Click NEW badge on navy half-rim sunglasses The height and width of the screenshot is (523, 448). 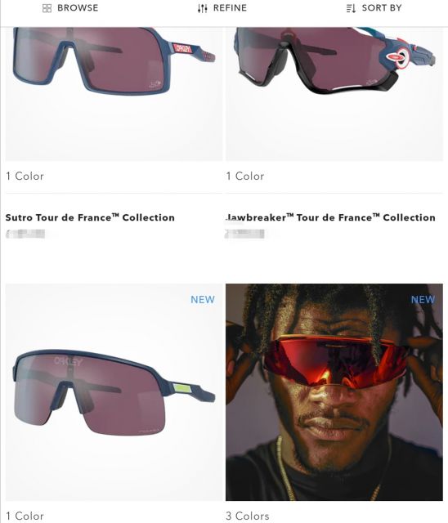(x=203, y=300)
